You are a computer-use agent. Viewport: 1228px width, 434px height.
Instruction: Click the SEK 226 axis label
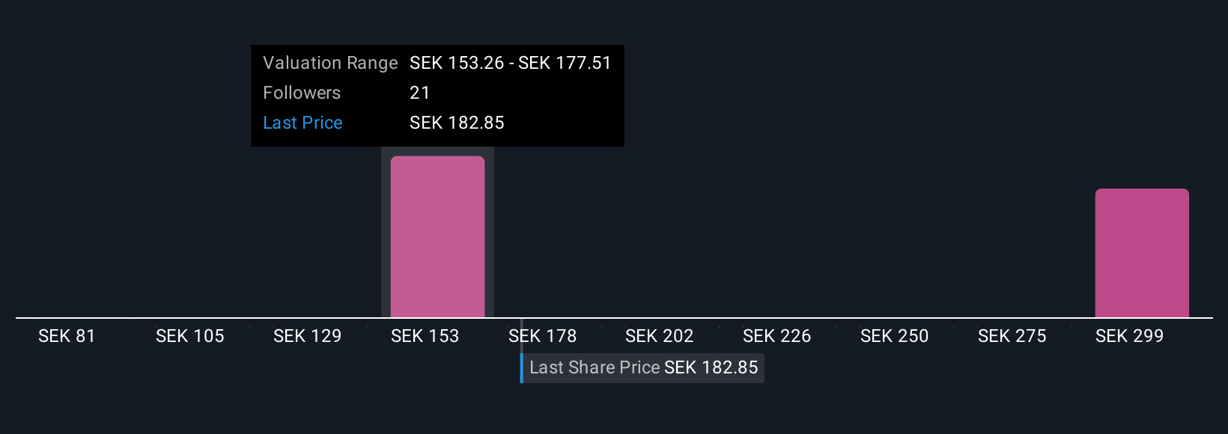(x=776, y=336)
